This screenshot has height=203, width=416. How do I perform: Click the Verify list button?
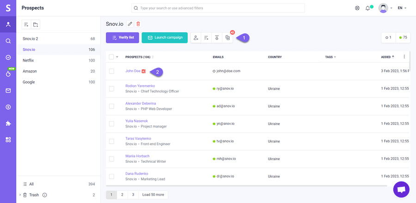pos(122,37)
